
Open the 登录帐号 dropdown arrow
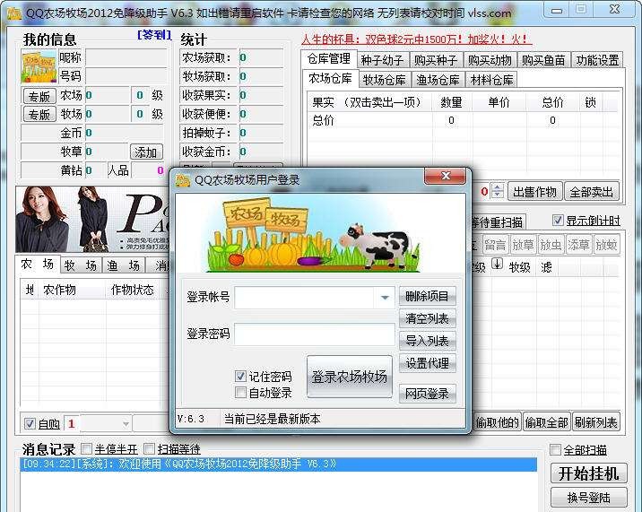tap(385, 298)
